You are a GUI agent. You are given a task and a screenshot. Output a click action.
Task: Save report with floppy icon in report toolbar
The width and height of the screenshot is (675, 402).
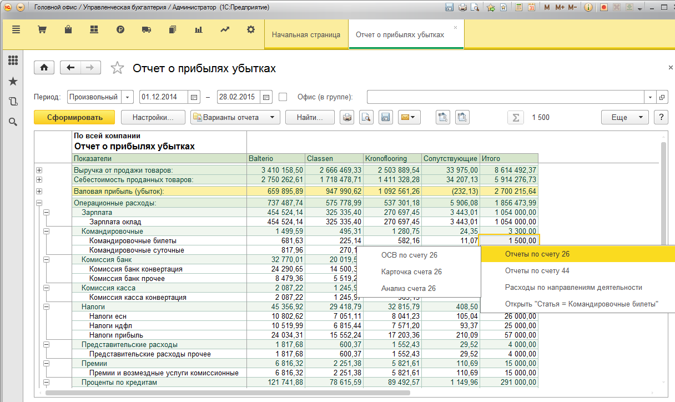[x=385, y=117]
